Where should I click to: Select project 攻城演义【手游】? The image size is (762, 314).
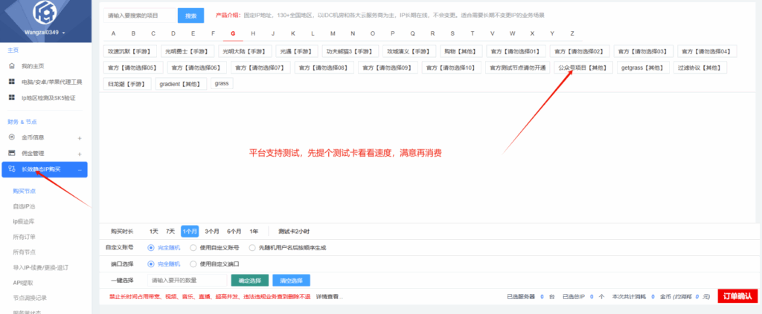click(x=409, y=51)
